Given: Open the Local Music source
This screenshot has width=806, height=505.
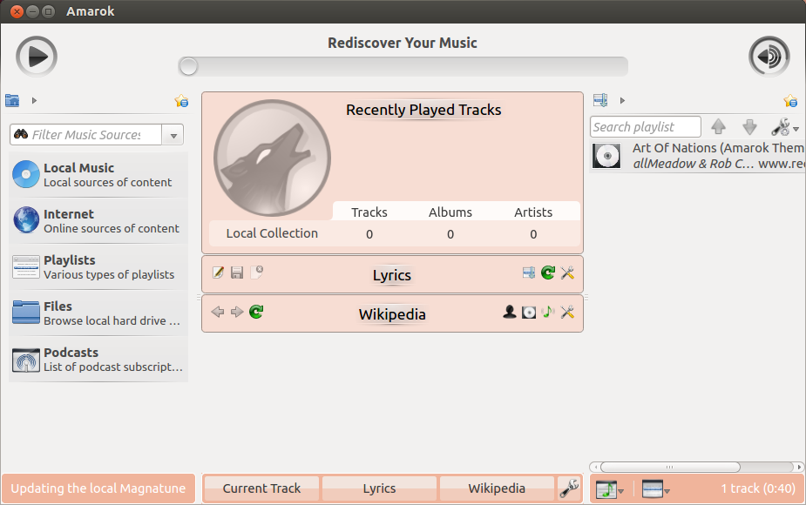Looking at the screenshot, I should (98, 175).
